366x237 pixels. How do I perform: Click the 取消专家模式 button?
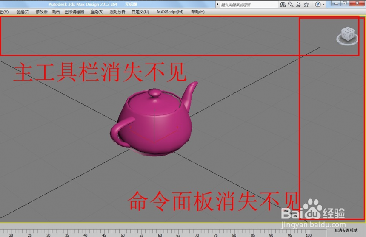click(x=346, y=230)
